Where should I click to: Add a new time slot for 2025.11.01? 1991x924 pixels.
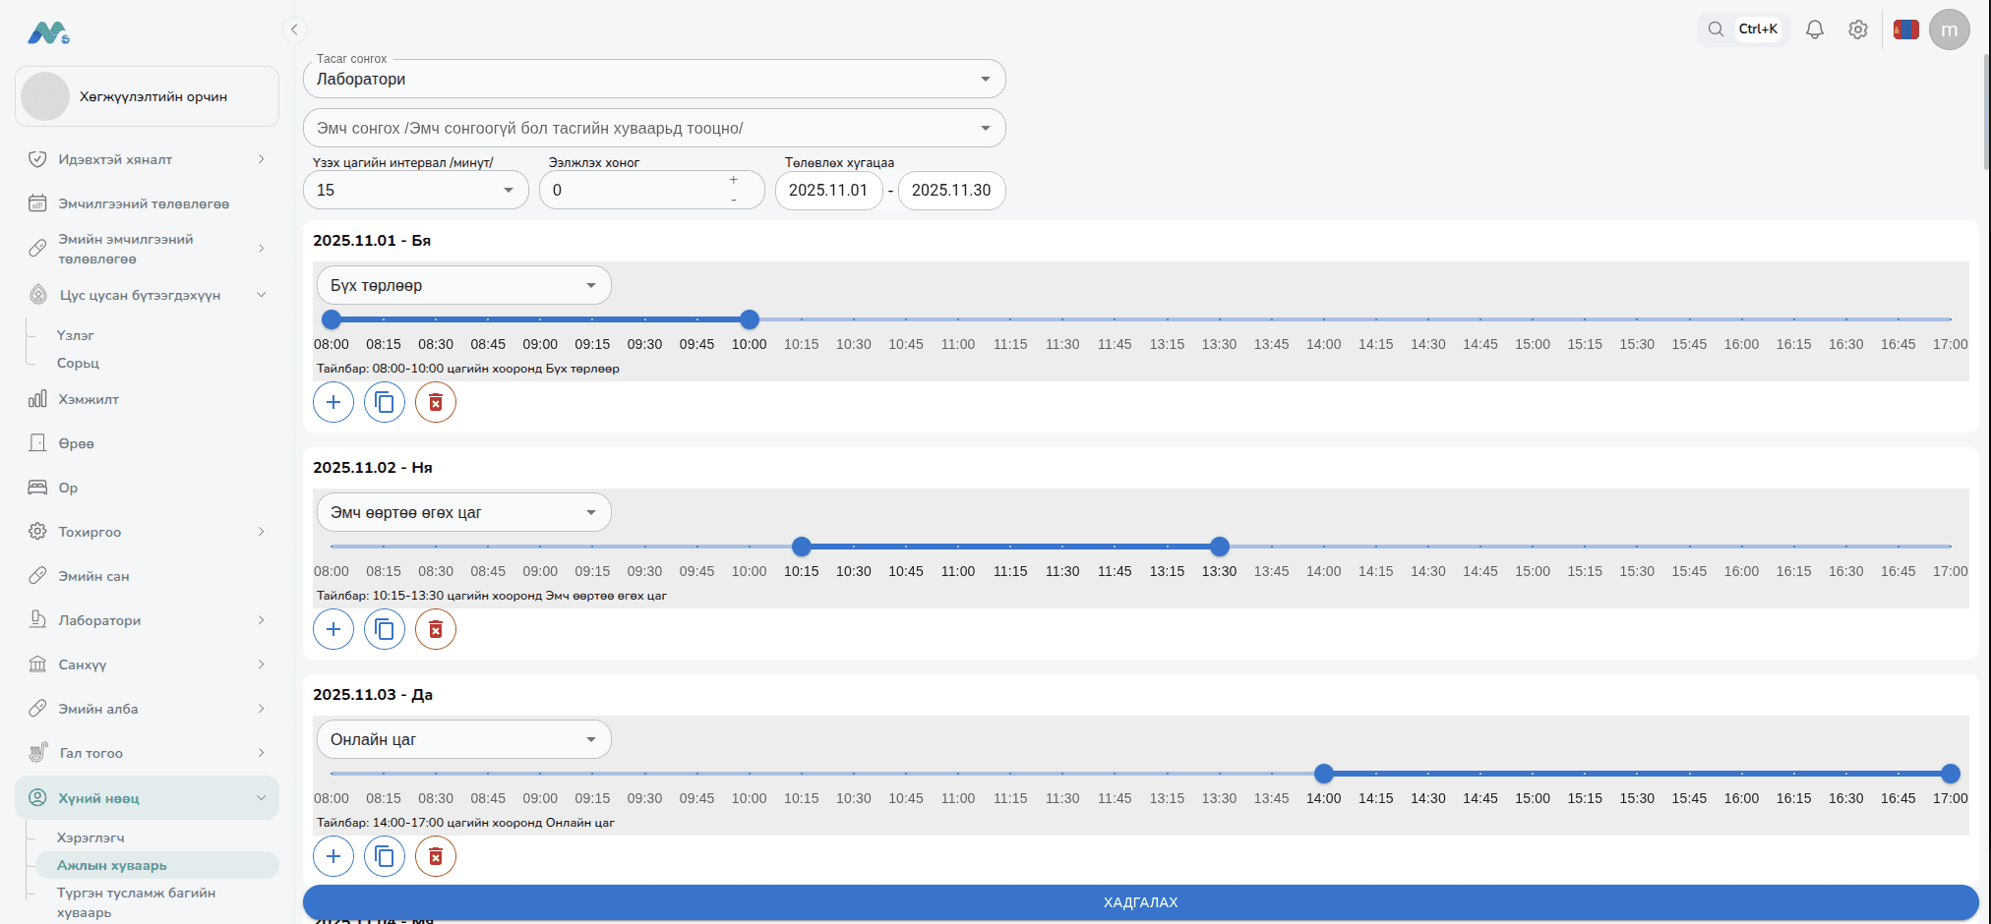point(332,402)
